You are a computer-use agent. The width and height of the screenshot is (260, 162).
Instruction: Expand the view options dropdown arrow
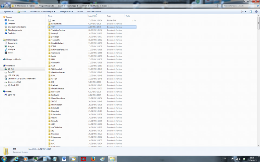click(x=246, y=12)
